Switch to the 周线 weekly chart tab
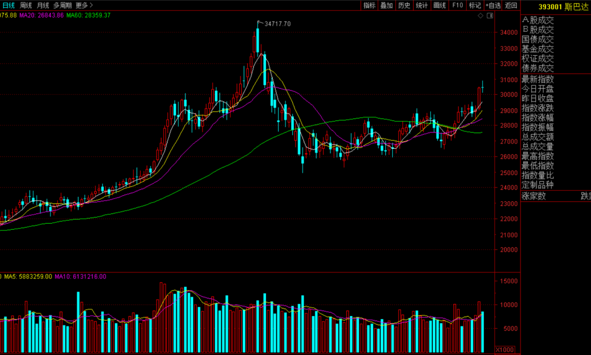Screen dimensions: 591x355 tap(26, 5)
